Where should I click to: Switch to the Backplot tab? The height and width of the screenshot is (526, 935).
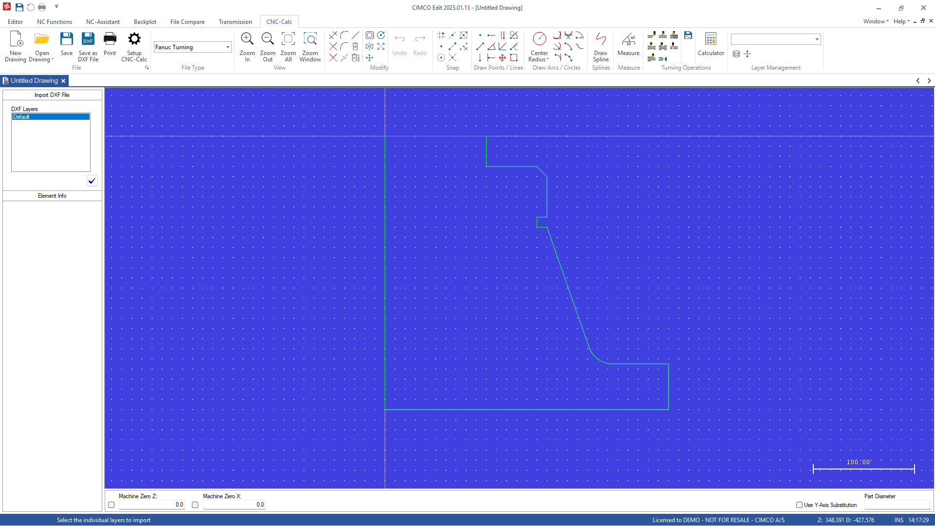[x=145, y=22]
